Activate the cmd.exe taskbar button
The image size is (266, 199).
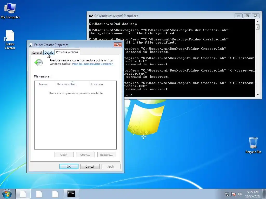[x=71, y=194]
